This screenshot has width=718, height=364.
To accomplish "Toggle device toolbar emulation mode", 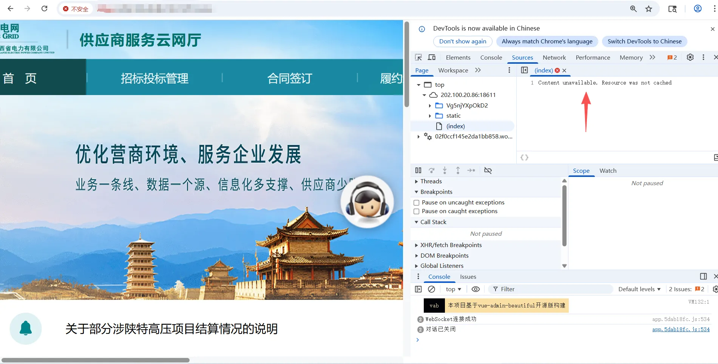I will click(431, 57).
